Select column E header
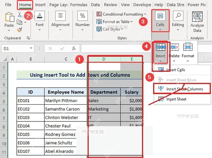212x158 pixels. [132, 59]
